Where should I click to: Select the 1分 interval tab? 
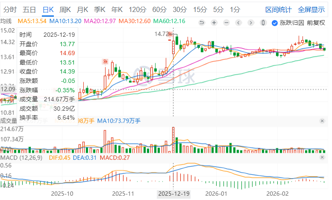[235, 9]
